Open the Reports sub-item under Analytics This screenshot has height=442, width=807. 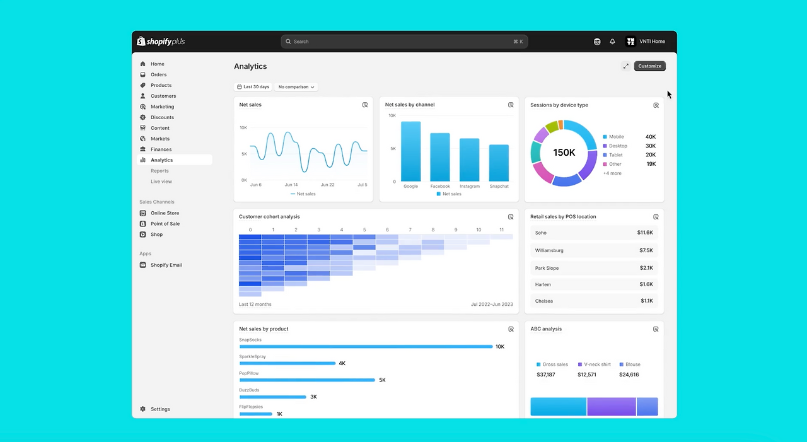pyautogui.click(x=160, y=171)
